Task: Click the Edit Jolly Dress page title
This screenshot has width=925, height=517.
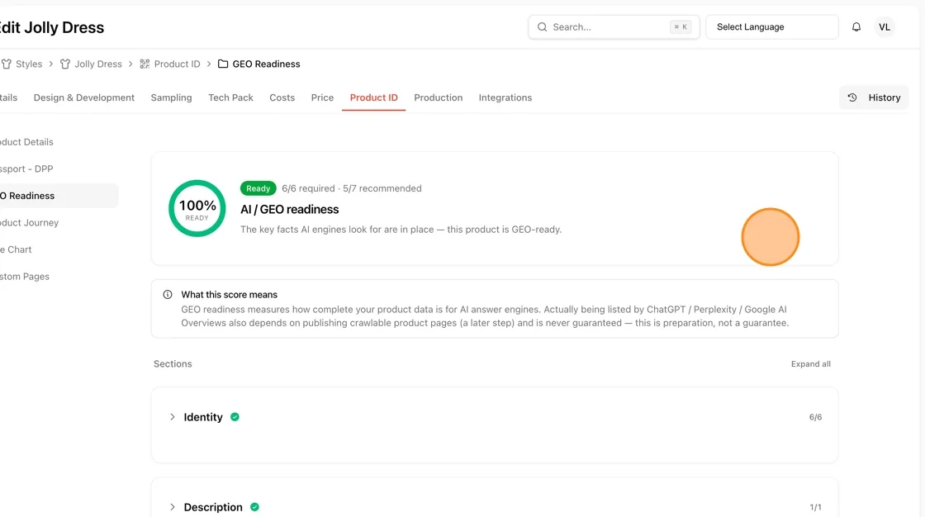Action: coord(52,27)
